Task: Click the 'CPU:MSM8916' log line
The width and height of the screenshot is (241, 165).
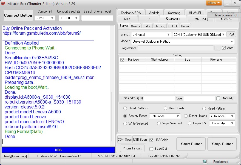Action: [x=20, y=72]
